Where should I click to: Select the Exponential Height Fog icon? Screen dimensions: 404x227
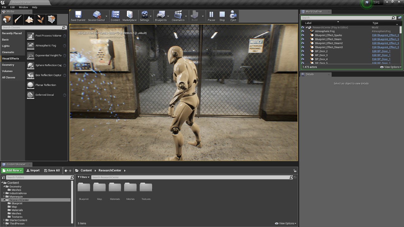click(x=30, y=55)
